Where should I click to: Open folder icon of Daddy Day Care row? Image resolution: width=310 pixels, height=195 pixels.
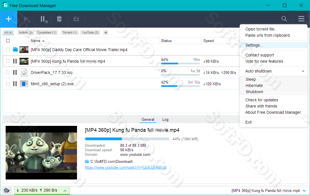pyautogui.click(x=15, y=49)
